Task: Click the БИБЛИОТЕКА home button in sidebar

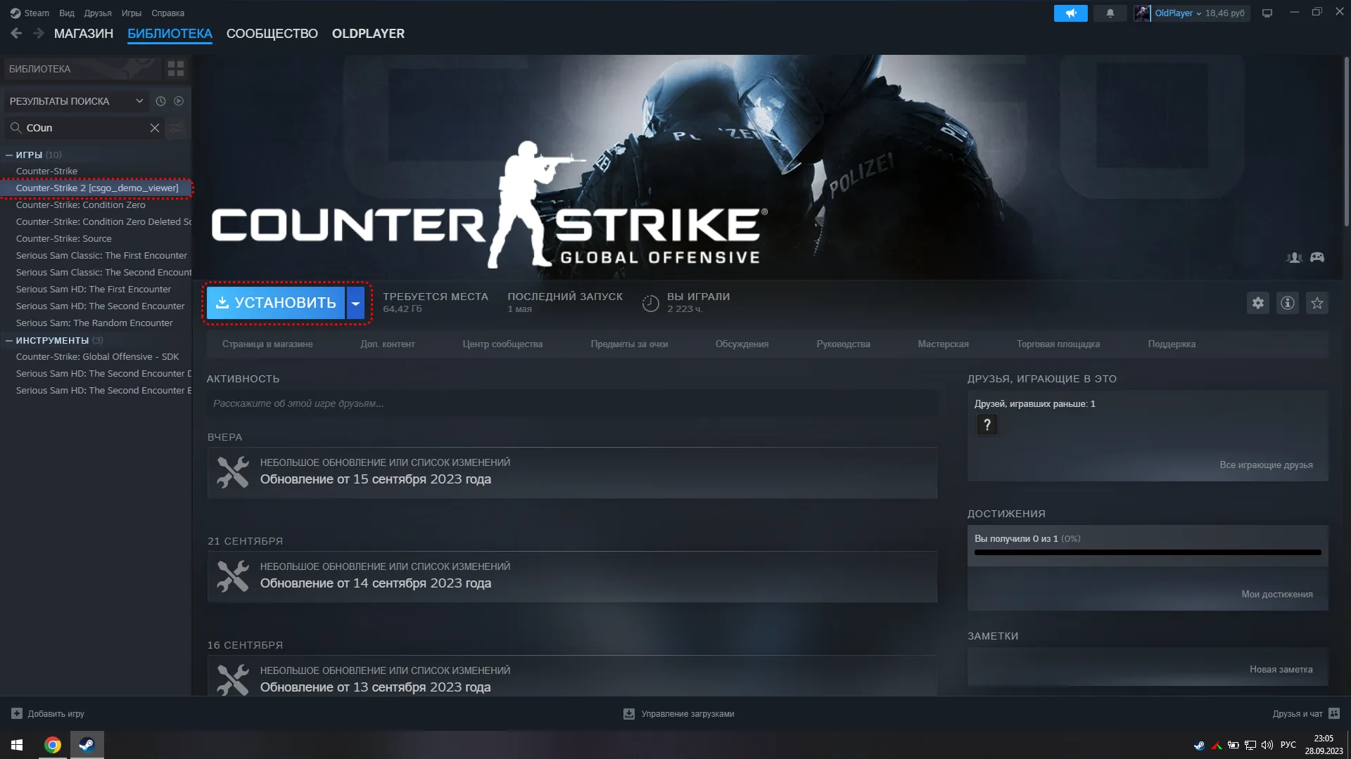Action: [x=82, y=69]
